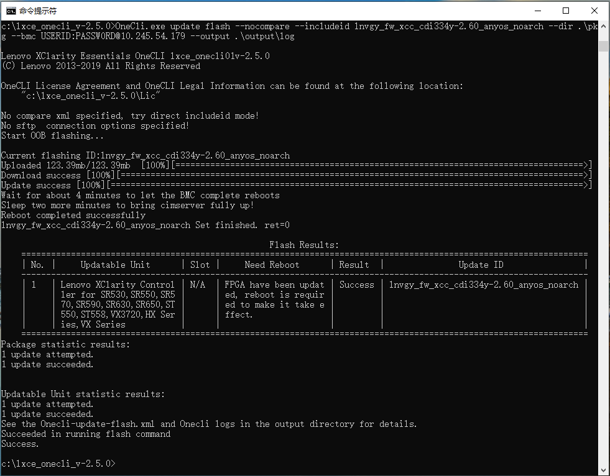
Task: Click the 'Succeeded in running flash command' line
Action: (86, 434)
